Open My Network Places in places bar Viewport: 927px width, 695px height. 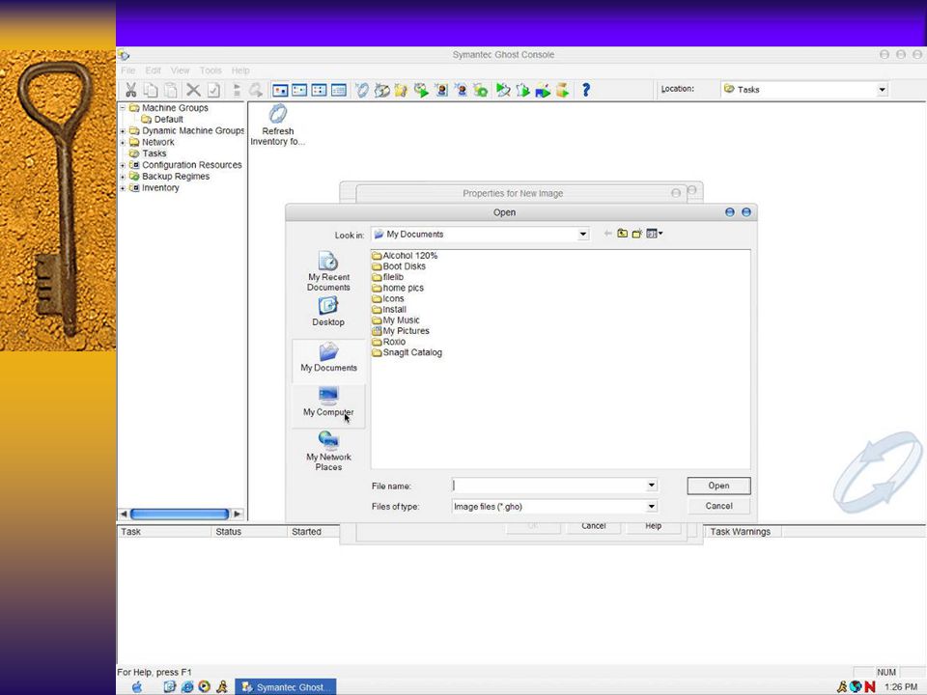328,451
